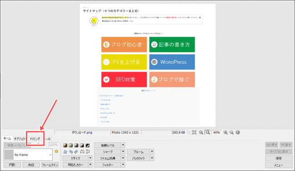
Task: Expand the 自動レベル dropdown arrow
Action: tap(123, 145)
